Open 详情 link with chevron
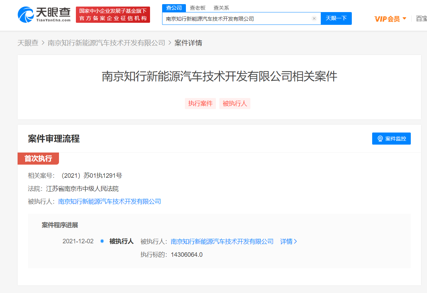Viewport: 427px width, 293px height. coord(289,242)
